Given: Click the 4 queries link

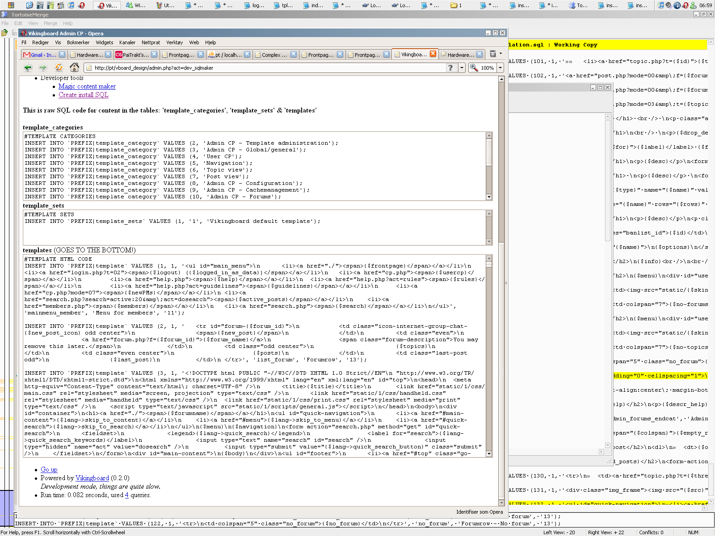Looking at the screenshot, I should click(x=126, y=495).
